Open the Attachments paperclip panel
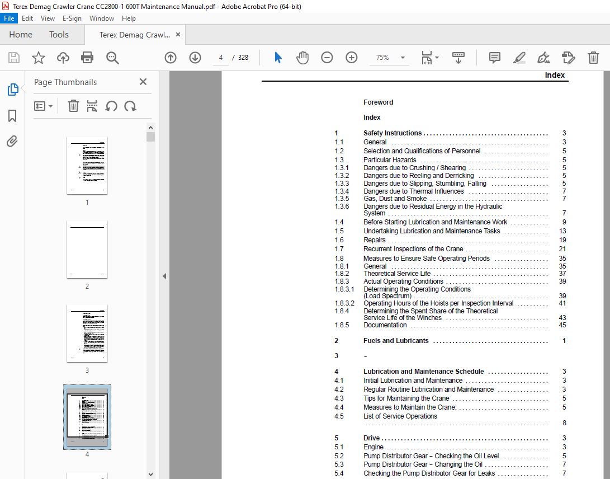This screenshot has width=610, height=479. pos(12,141)
